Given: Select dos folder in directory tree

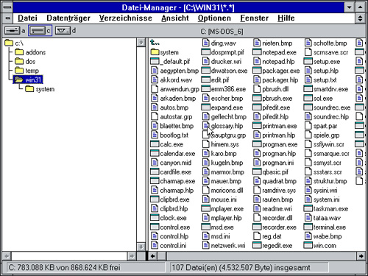Looking at the screenshot, I should pos(25,61).
